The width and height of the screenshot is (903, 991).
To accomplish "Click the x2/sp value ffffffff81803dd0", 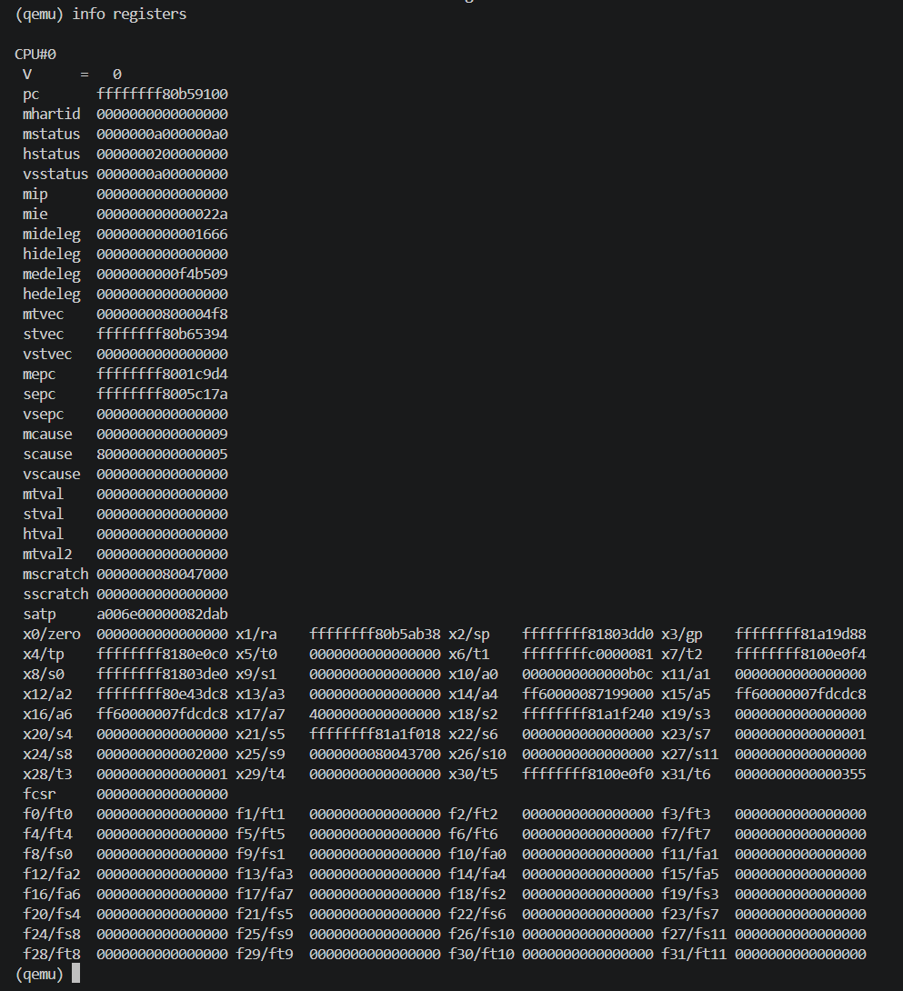I will pos(587,634).
